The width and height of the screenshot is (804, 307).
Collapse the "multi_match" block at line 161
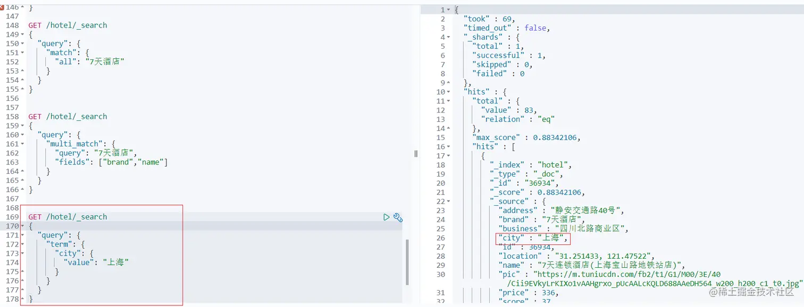pyautogui.click(x=22, y=144)
